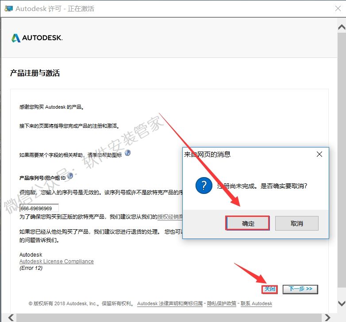
Task: Click the Autodesk logo in the header
Action: (x=37, y=38)
